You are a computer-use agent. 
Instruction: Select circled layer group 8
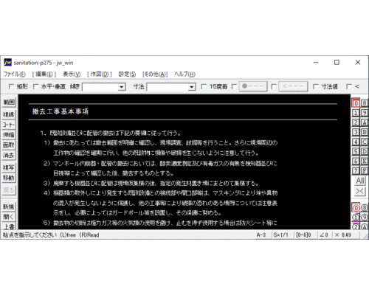tap(365, 208)
